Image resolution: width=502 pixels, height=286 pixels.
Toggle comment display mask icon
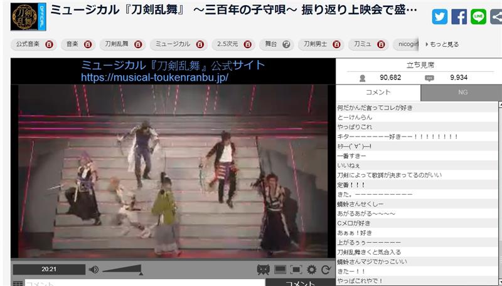point(263,270)
